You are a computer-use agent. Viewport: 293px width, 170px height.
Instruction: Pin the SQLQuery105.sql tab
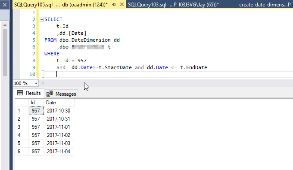[114, 4]
